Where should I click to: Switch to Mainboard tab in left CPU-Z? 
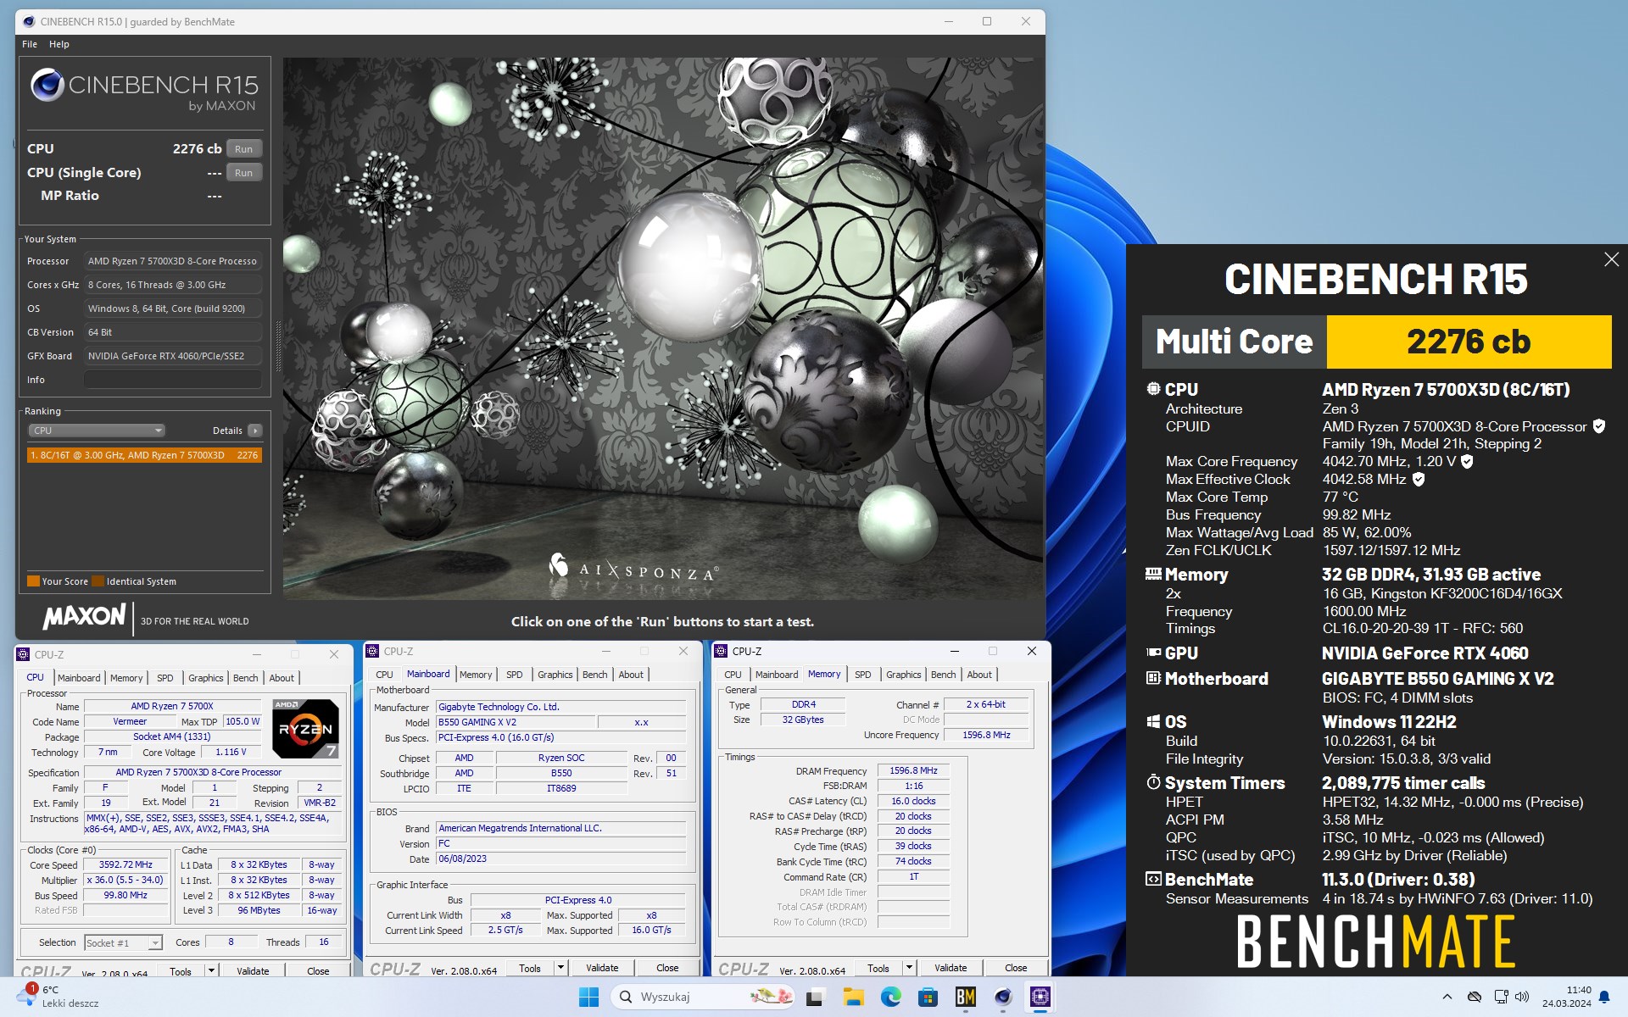(x=79, y=678)
